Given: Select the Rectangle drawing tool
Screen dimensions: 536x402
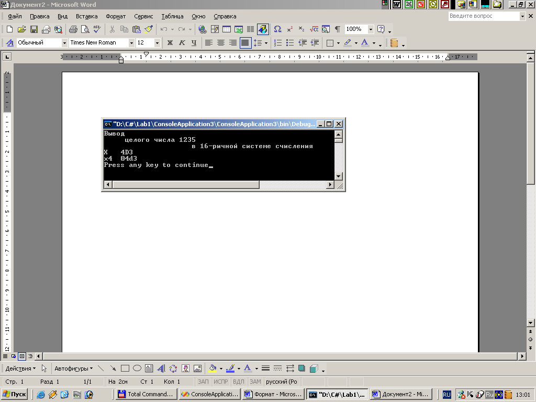Looking at the screenshot, I should 125,368.
